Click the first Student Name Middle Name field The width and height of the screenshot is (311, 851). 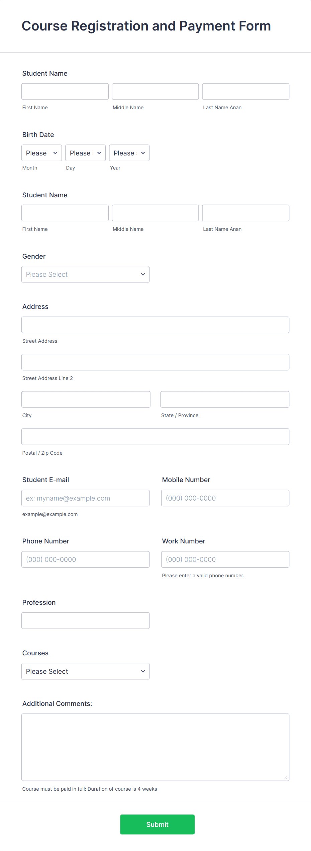tap(155, 91)
